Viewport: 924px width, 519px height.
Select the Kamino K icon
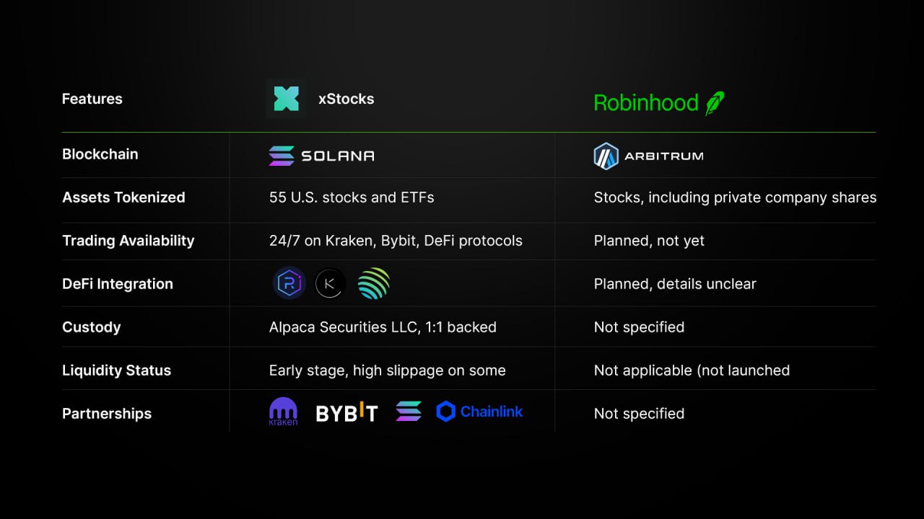[x=331, y=283]
